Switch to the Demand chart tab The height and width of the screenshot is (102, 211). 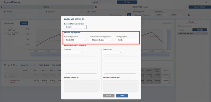tap(9, 23)
